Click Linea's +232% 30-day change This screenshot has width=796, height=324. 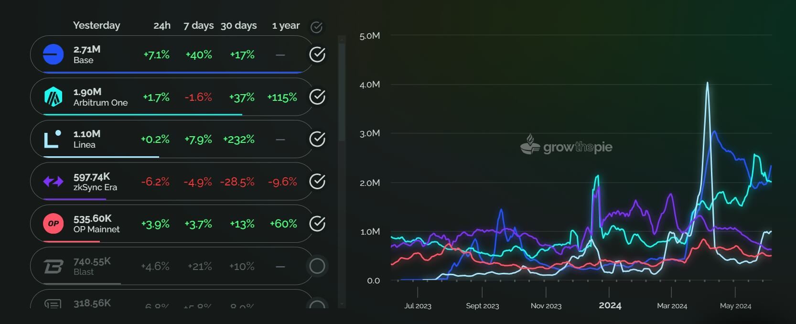239,140
